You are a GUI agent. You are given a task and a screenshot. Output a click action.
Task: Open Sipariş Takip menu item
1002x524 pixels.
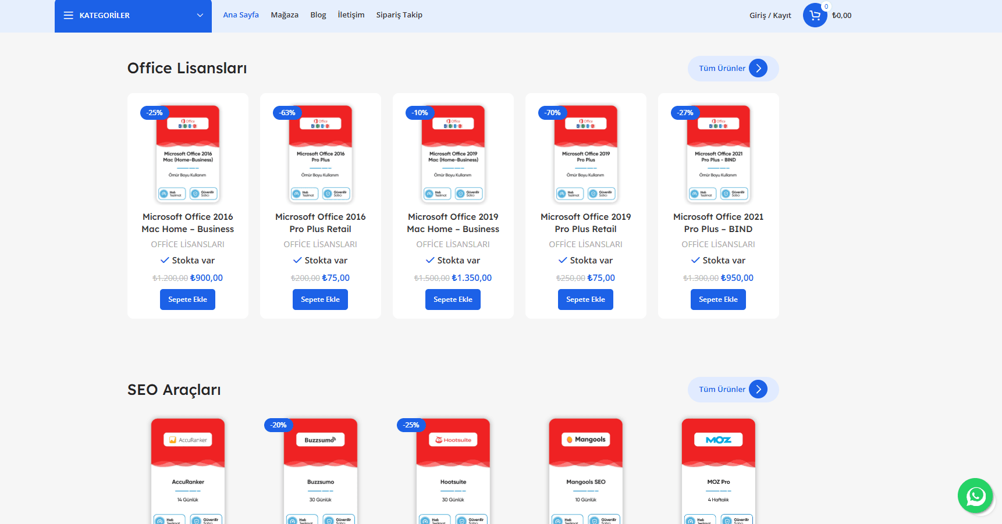pos(399,15)
